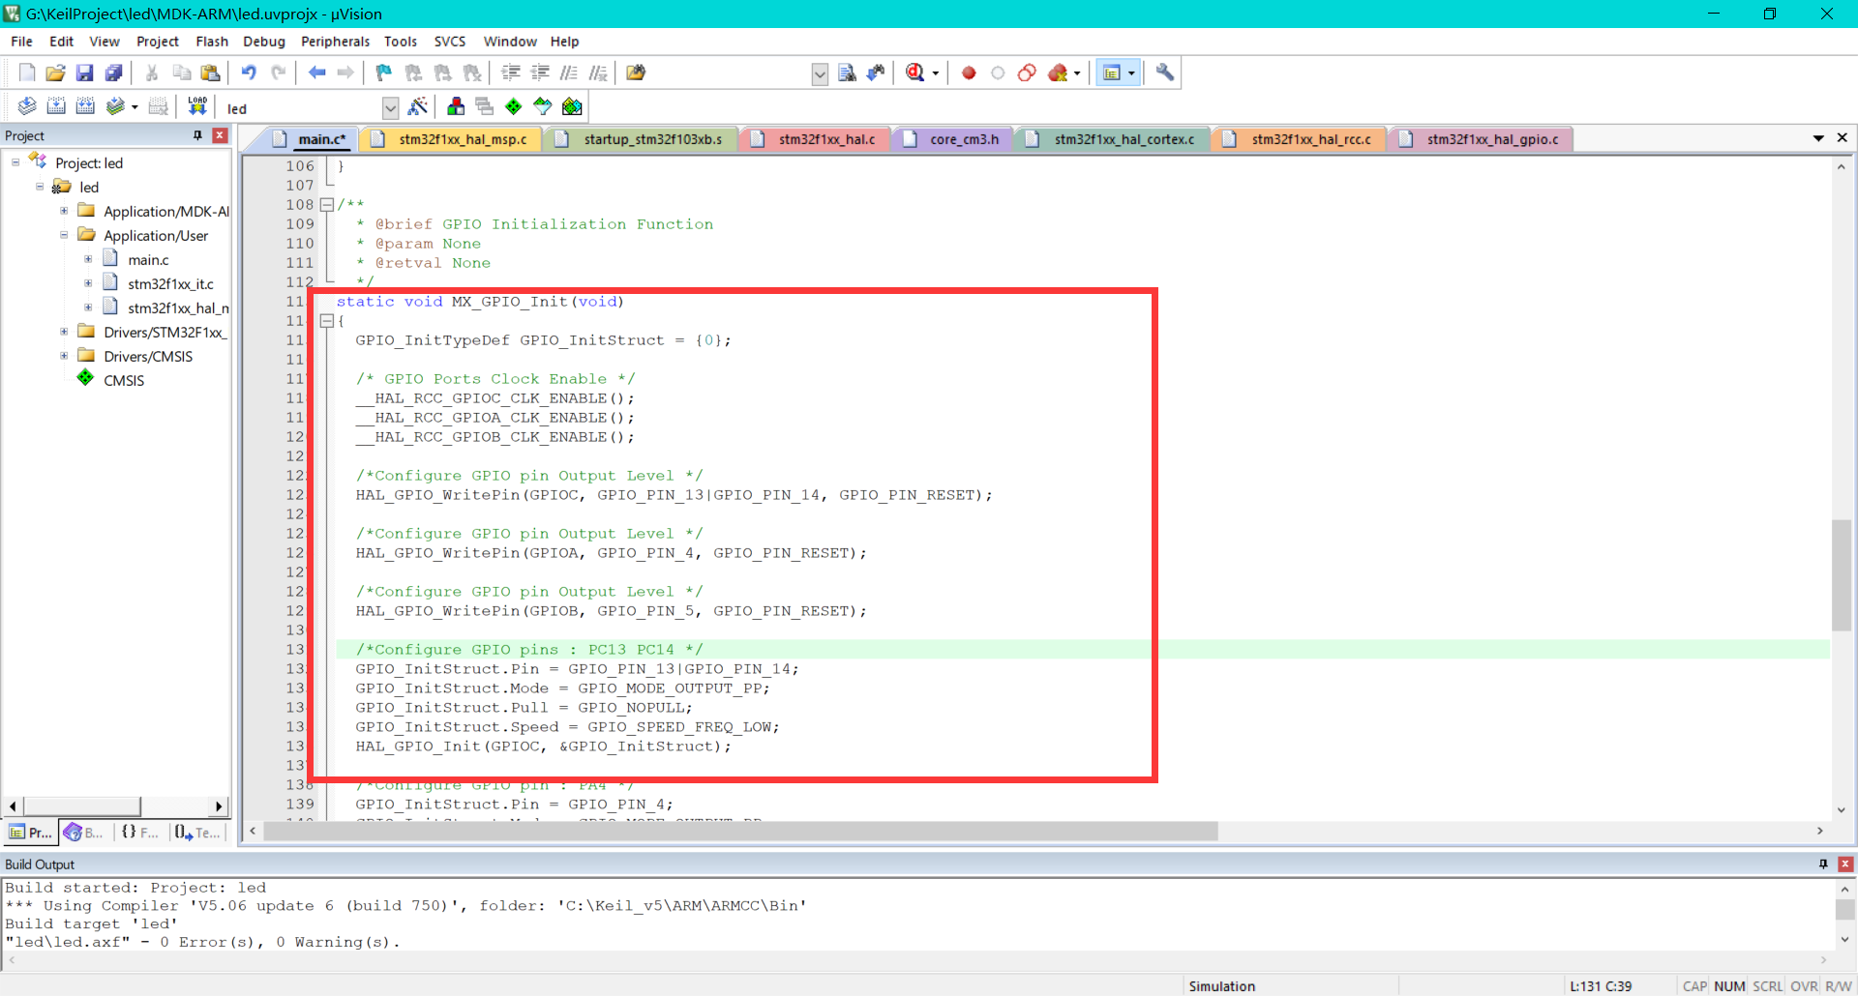The height and width of the screenshot is (996, 1858).
Task: Save the current file
Action: (x=85, y=73)
